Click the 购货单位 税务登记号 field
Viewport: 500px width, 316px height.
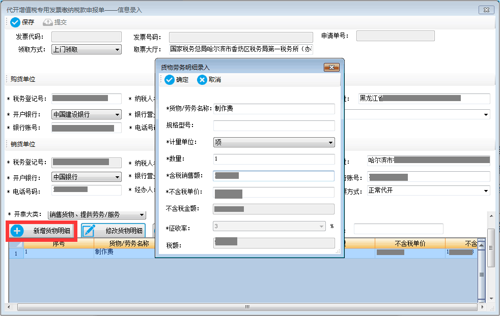point(87,99)
